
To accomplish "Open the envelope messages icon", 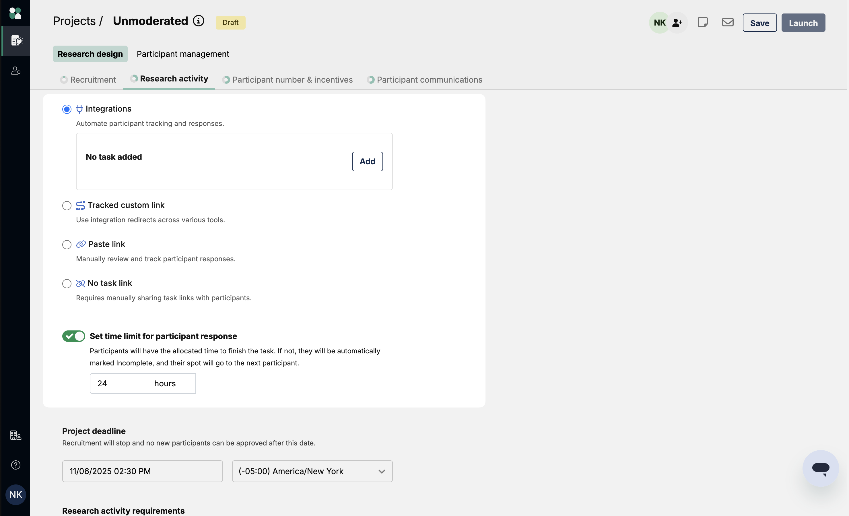I will 727,22.
